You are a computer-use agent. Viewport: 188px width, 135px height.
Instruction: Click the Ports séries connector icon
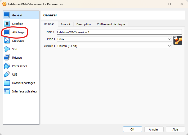coord(7,66)
